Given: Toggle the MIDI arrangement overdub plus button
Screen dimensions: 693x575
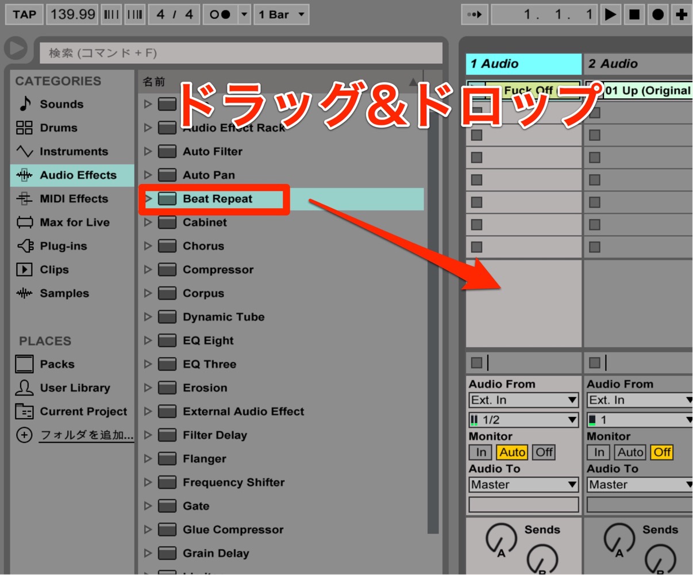Looking at the screenshot, I should (x=682, y=14).
